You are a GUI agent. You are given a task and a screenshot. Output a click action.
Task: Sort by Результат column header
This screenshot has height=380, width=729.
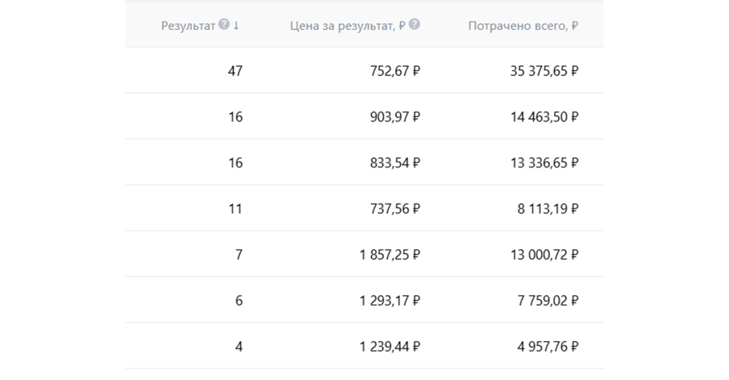(188, 26)
